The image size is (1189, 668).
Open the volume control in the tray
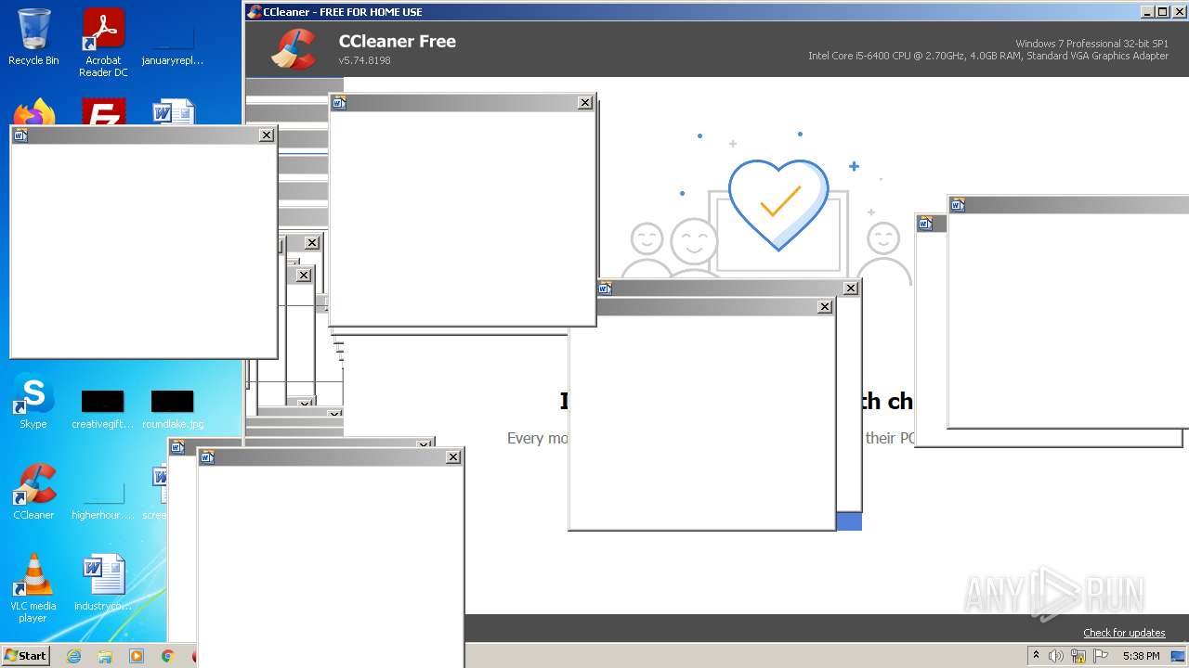click(1056, 656)
